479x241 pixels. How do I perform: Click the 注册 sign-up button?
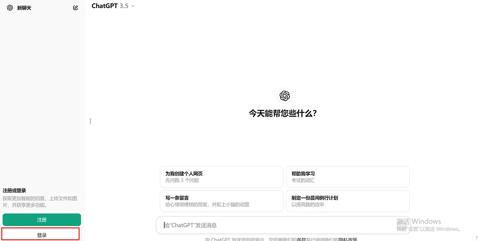tap(42, 220)
